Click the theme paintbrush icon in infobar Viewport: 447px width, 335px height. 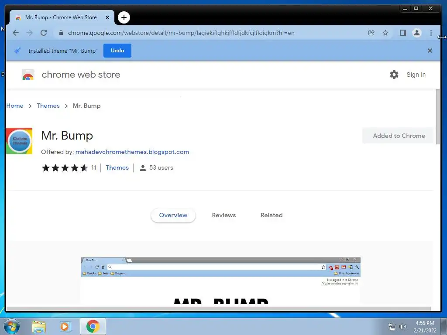pos(17,51)
